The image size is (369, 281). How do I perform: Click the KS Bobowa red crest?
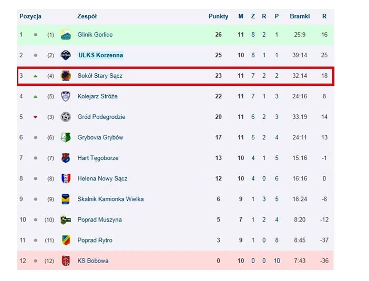pos(66,260)
